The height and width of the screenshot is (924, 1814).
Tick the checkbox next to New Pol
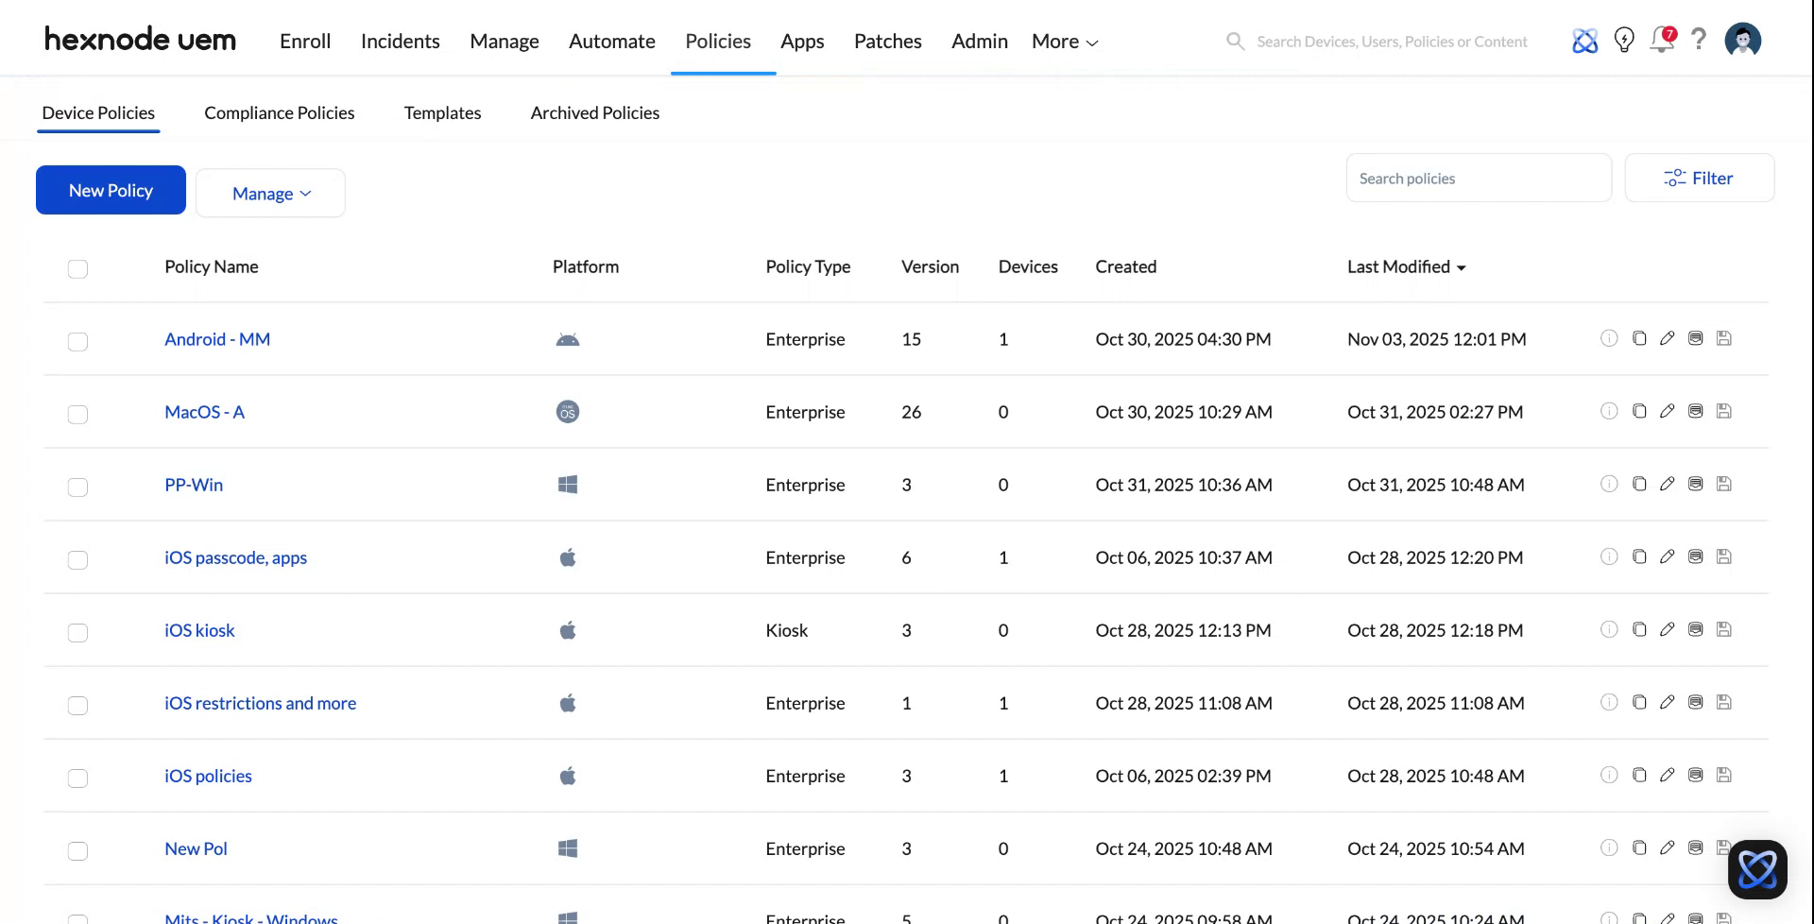(x=77, y=850)
